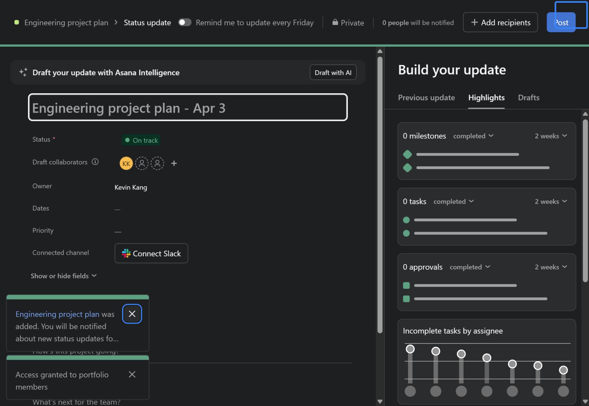Image resolution: width=589 pixels, height=406 pixels.
Task: Click the Status update breadcrumb
Action: [147, 22]
